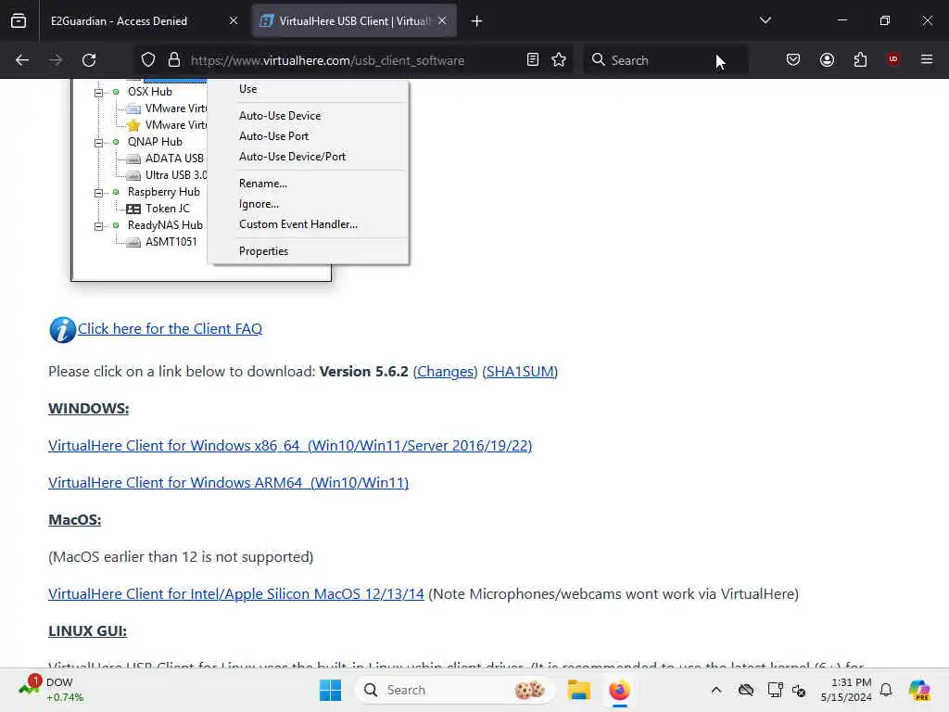
Task: Open tracking protection shield icon
Action: (x=148, y=60)
